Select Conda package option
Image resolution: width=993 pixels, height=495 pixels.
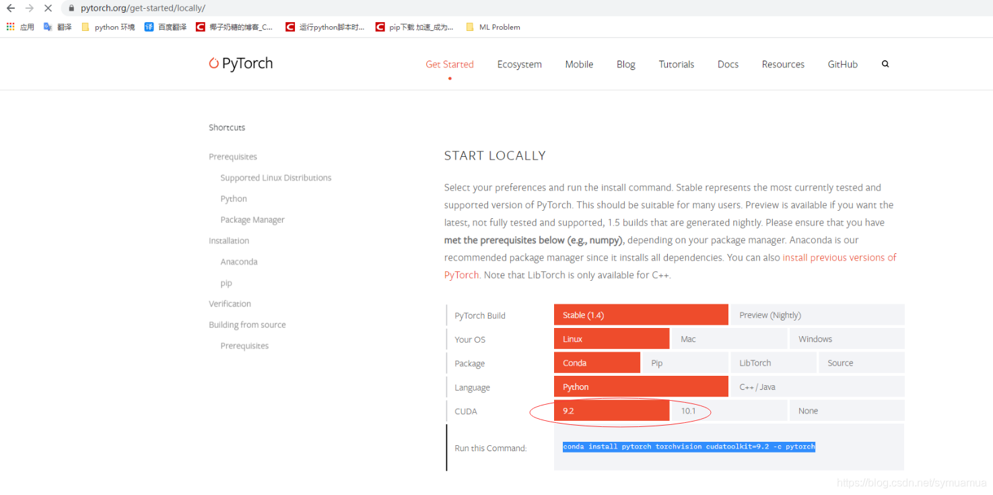tap(597, 362)
